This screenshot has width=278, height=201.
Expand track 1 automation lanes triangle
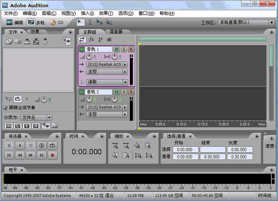(x=82, y=82)
